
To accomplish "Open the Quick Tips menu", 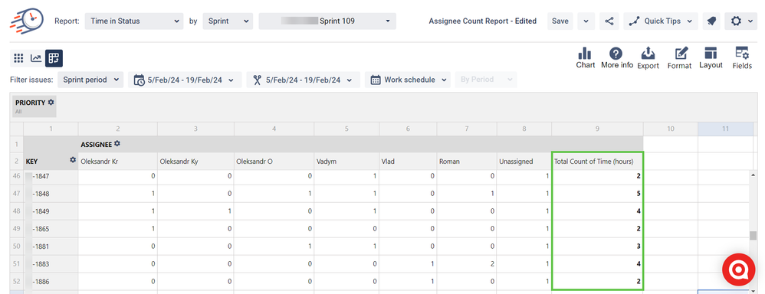I will 661,21.
